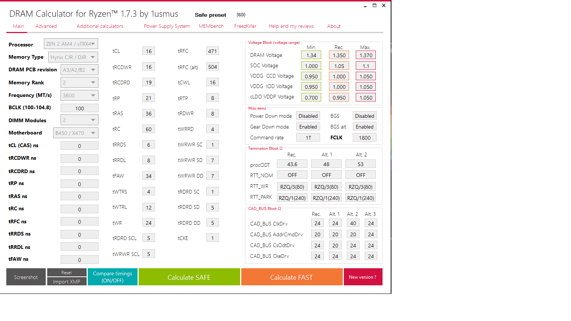Image resolution: width=571 pixels, height=321 pixels.
Task: Click the BGS Disabled value
Action: (365, 116)
